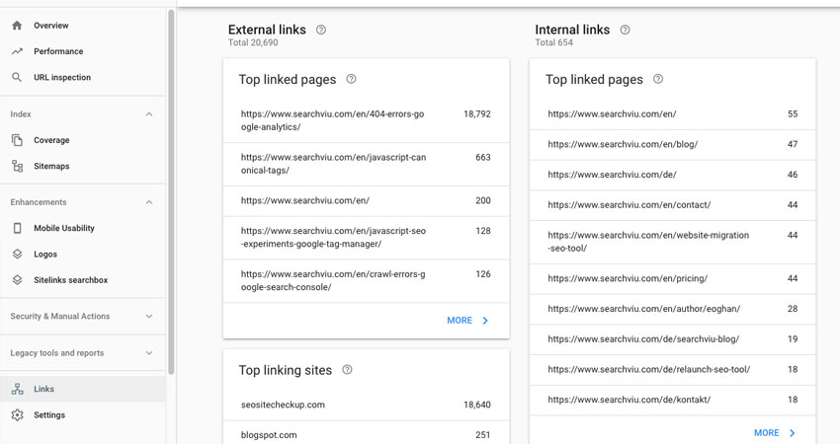840x444 pixels.
Task: Open the 404-errors-google-analytics external link row
Action: coord(366,120)
